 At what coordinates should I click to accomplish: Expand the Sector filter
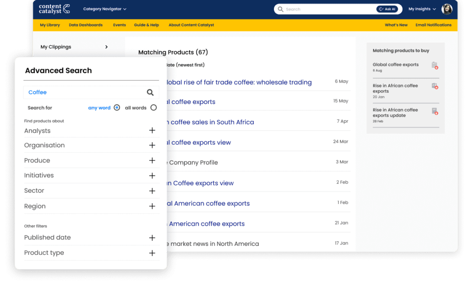(x=152, y=191)
